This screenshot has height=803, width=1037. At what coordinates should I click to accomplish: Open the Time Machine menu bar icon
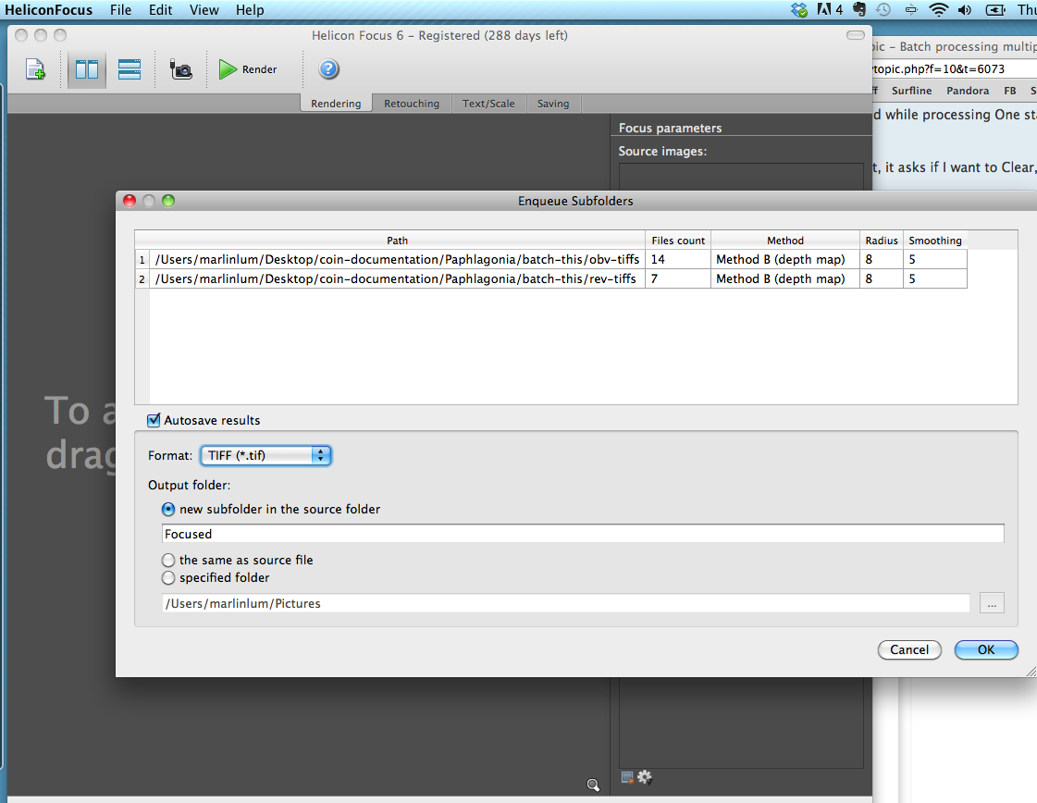883,10
